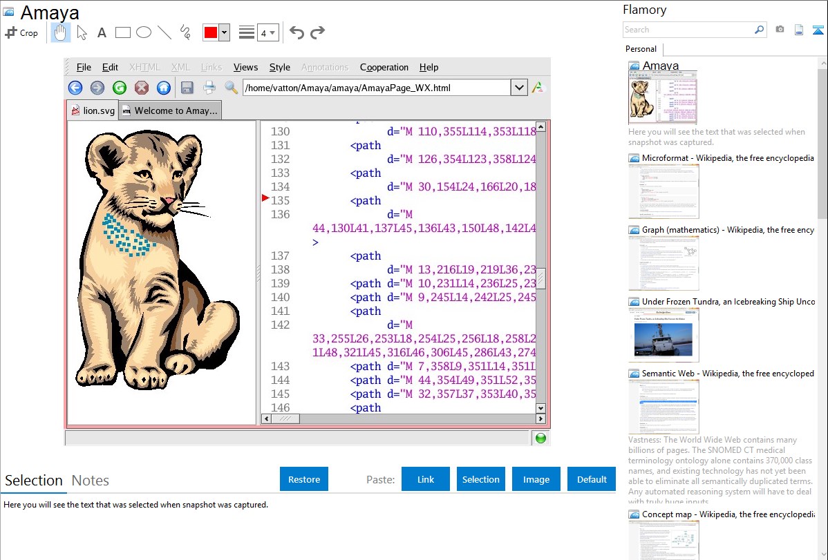The height and width of the screenshot is (560, 828).
Task: Open the line width dropdown
Action: (267, 32)
